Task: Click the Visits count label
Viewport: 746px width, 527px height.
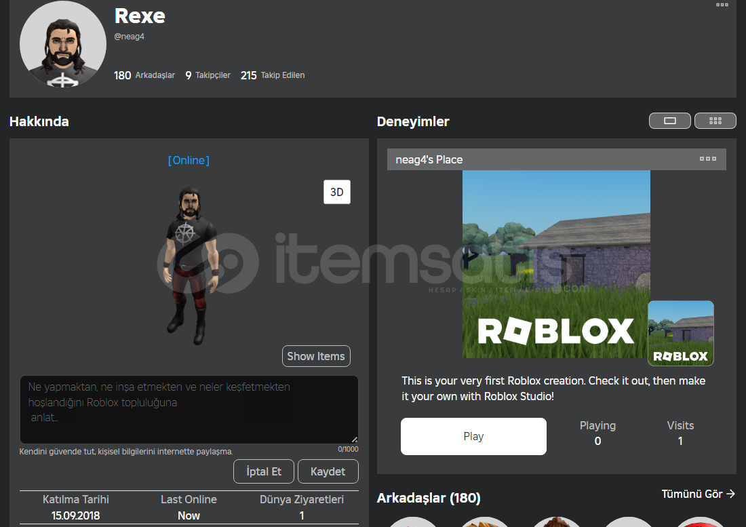Action: pos(680,426)
